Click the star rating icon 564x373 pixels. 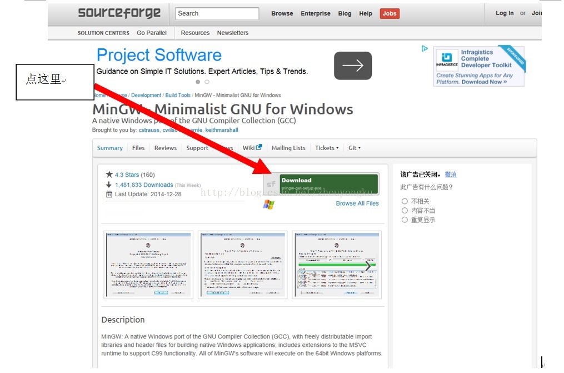coord(109,175)
